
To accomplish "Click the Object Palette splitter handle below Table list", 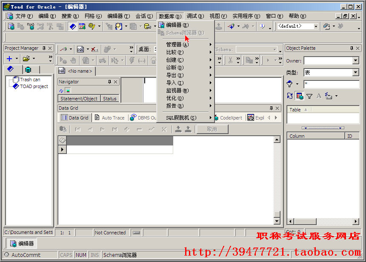I will [x=323, y=128].
